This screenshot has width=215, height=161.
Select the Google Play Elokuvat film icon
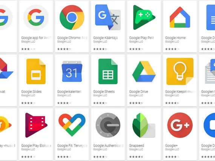point(36,125)
